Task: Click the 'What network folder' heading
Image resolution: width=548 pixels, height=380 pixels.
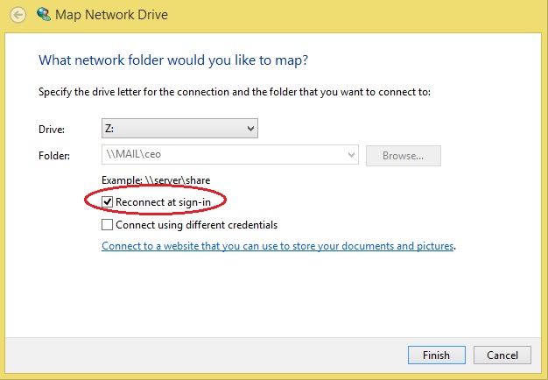Action: 173,60
